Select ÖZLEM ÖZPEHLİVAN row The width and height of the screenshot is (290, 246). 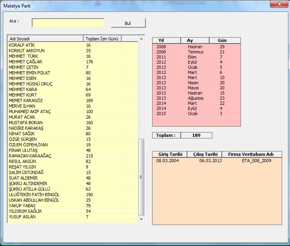click(73, 145)
